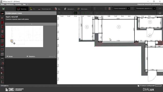163x92 pixels.
Task: Select the Storey and building construction tool
Action: [x=2, y=22]
